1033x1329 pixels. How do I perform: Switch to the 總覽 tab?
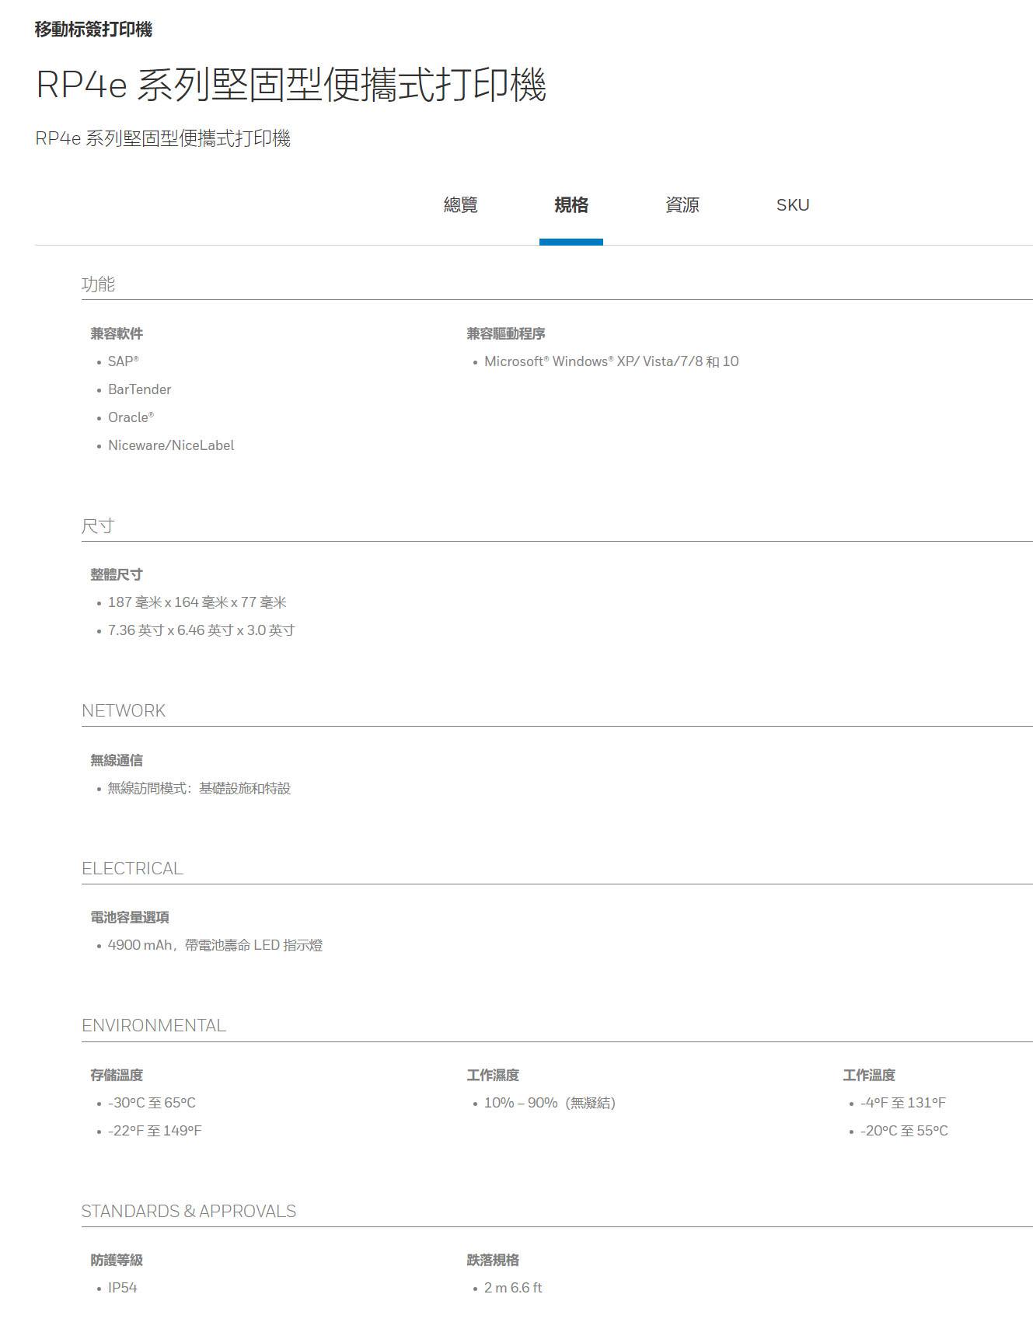point(460,205)
